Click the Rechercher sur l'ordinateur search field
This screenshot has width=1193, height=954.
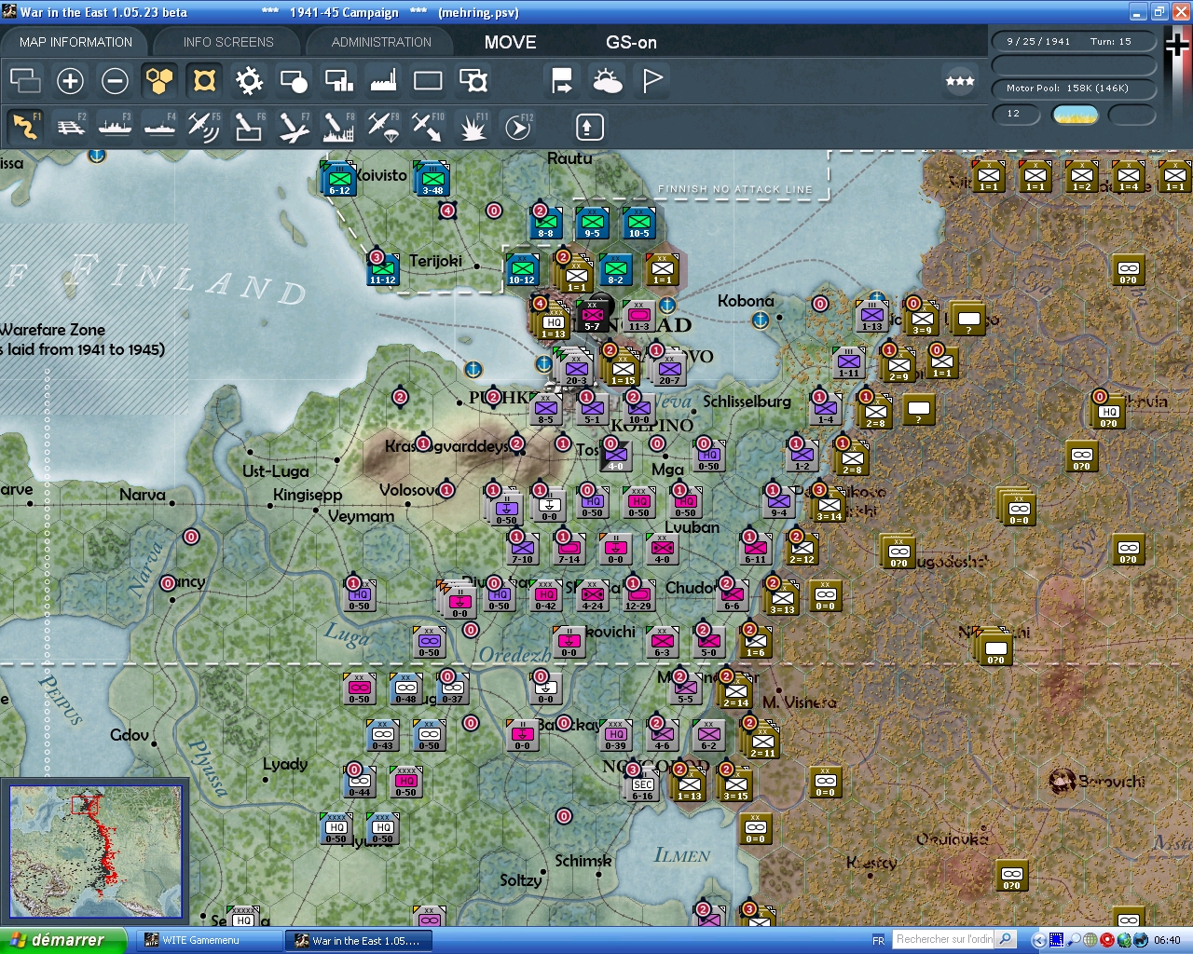[944, 939]
